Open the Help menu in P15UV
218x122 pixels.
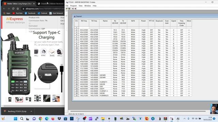pos(95,6)
